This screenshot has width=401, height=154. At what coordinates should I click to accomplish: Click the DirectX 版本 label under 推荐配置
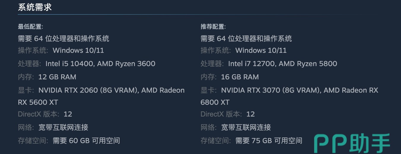(221, 114)
